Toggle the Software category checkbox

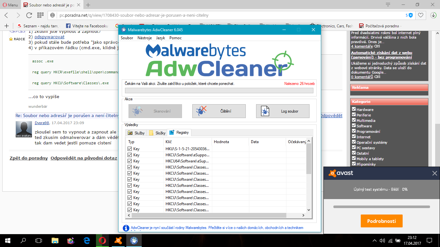(x=354, y=126)
